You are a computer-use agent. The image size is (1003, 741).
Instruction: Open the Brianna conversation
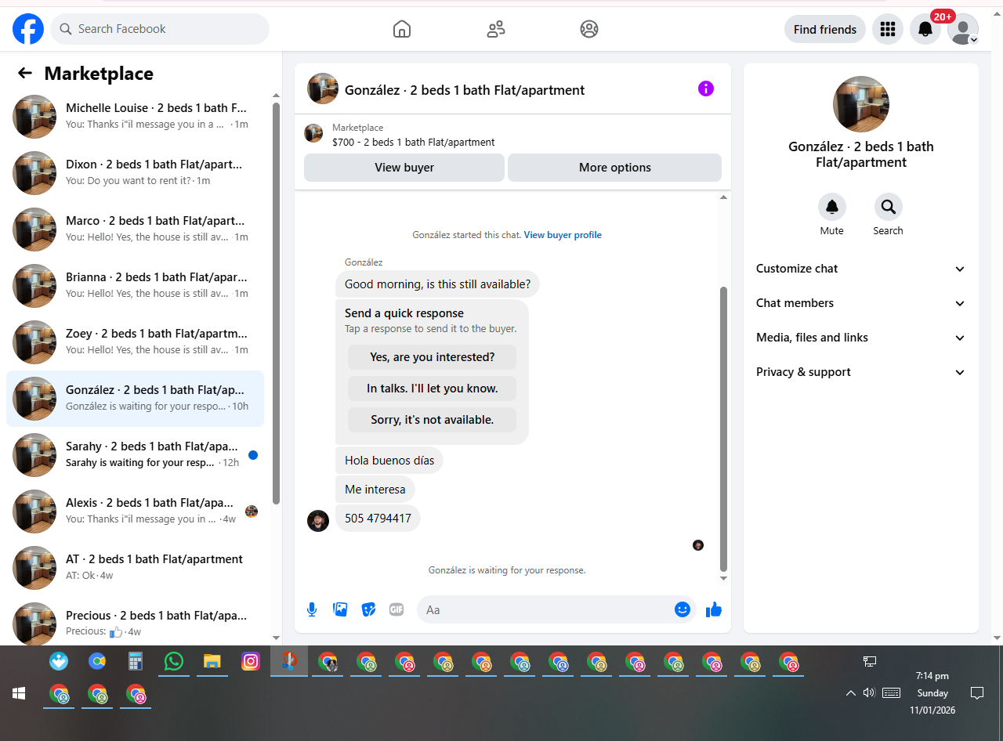(135, 286)
